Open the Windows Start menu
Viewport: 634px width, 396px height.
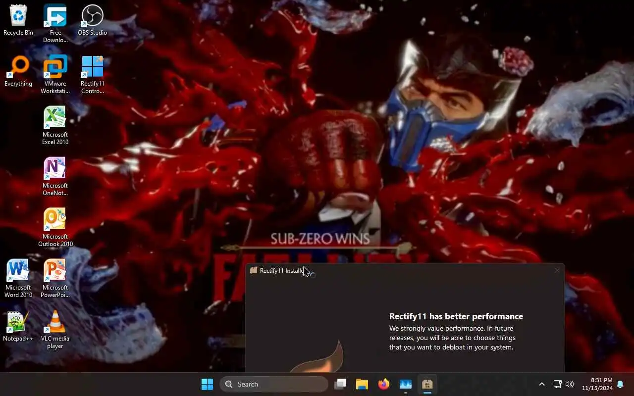[x=207, y=384]
